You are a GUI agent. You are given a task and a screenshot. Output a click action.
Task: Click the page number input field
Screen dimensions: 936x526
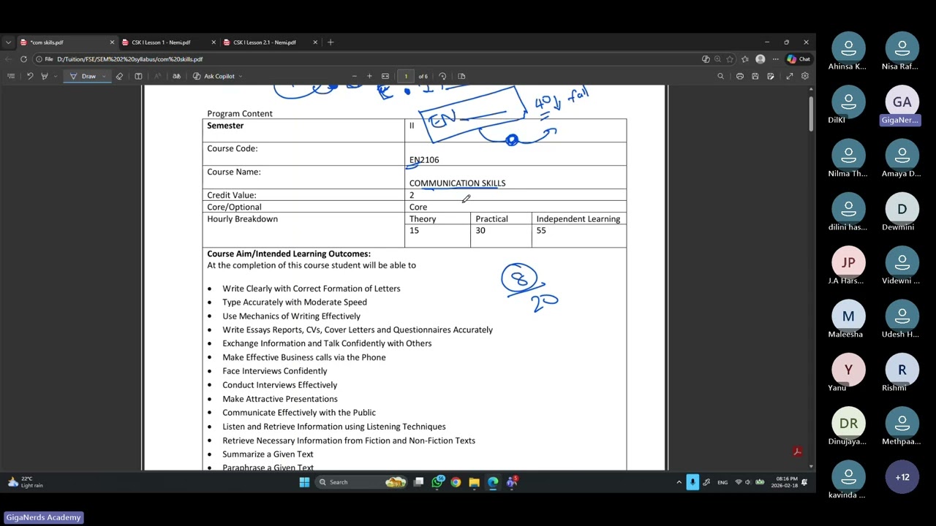point(406,76)
